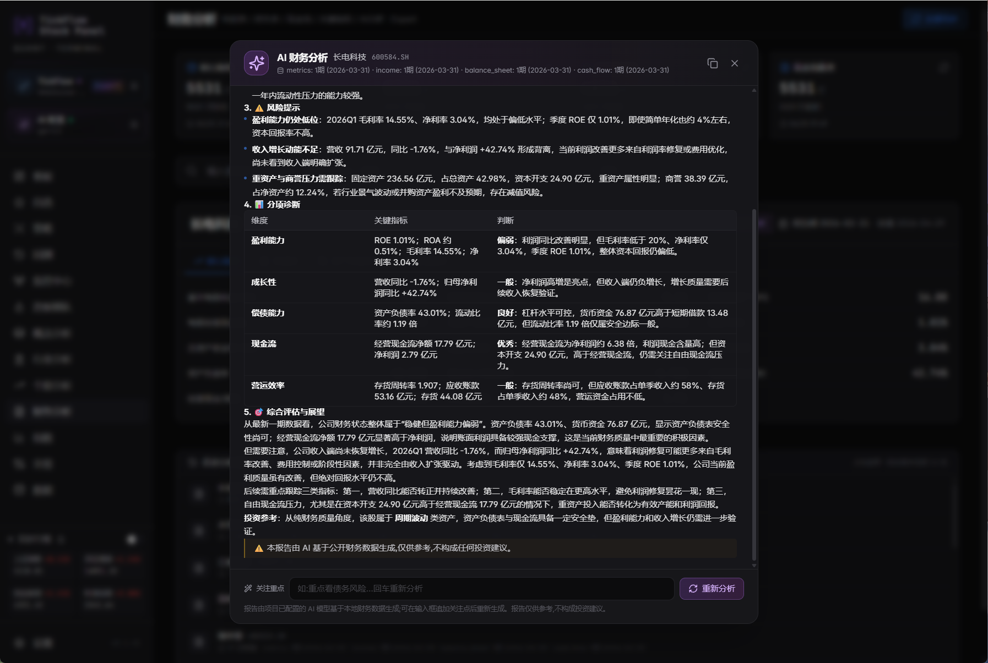Select the 盈利能力 row label

click(x=268, y=240)
